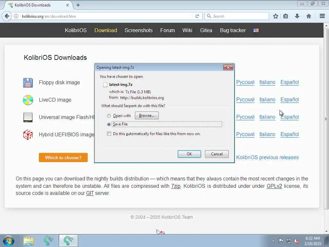Click the muted volume tray icon
329x247 pixels.
point(297,241)
